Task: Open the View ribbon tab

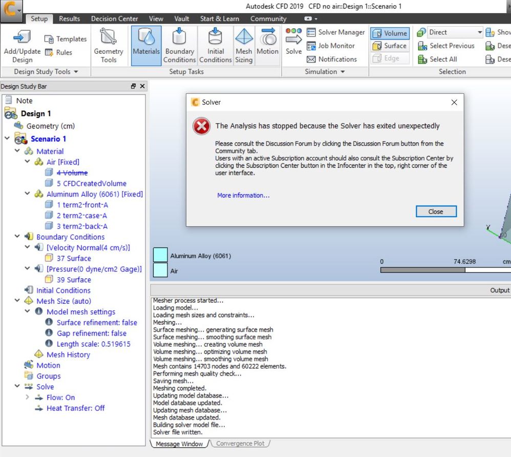Action: pos(156,18)
